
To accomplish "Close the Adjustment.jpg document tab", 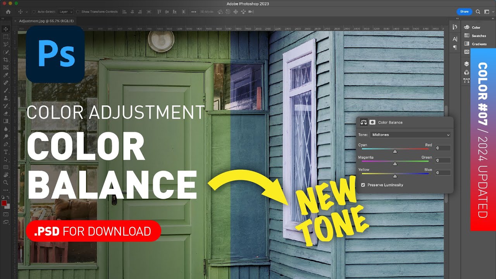I will point(15,21).
